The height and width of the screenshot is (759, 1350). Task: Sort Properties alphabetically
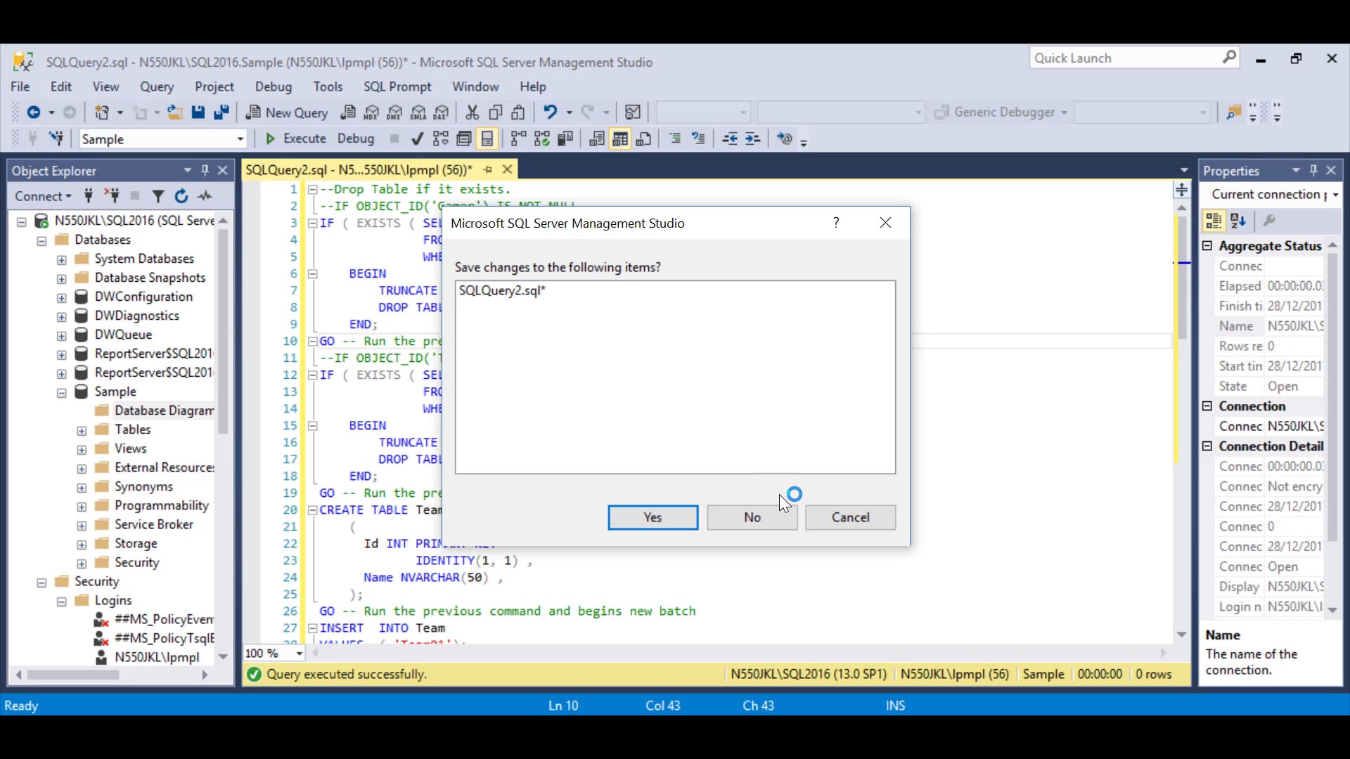coord(1238,220)
